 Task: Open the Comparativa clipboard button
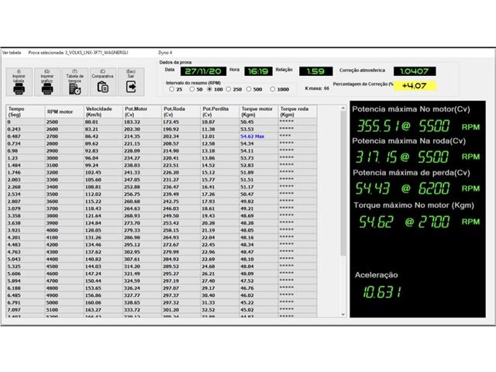[x=103, y=82]
